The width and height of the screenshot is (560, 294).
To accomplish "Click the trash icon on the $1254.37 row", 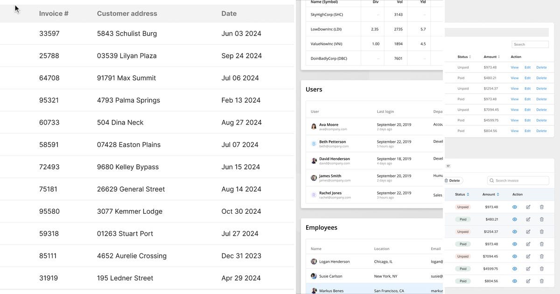I will click(542, 231).
